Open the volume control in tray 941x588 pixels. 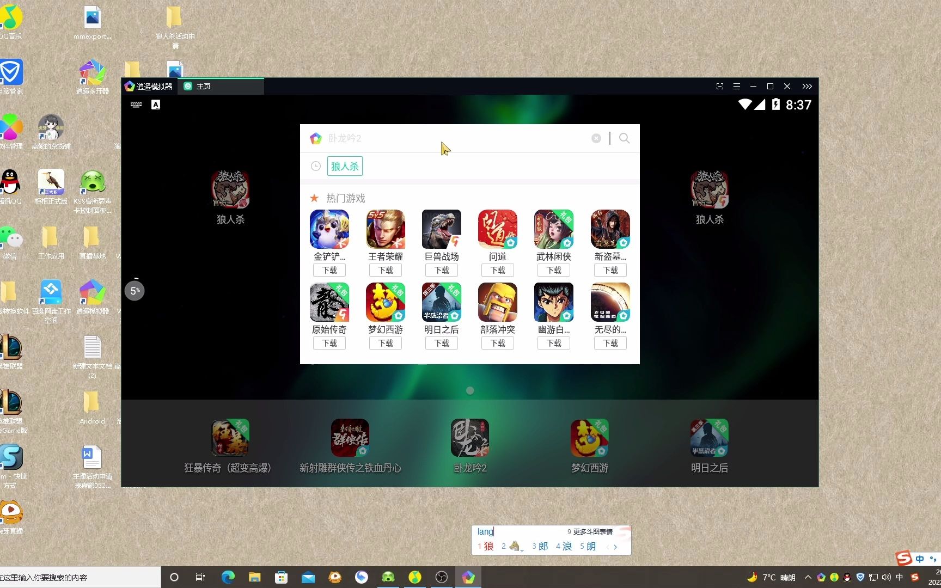(886, 577)
